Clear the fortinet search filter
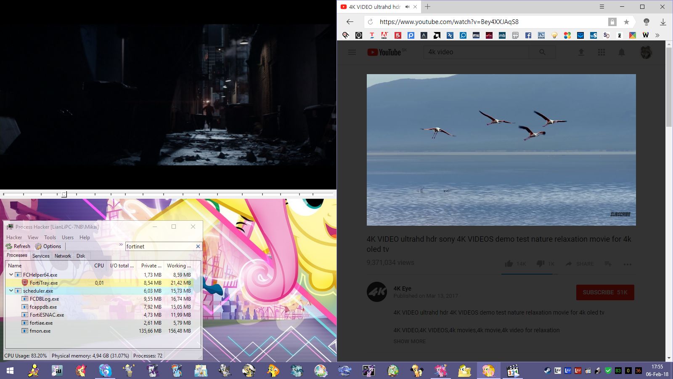This screenshot has width=673, height=379. pos(198,246)
